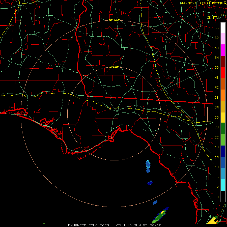The image size is (227, 227).
Task: Click the legend value 30
Action: (217, 117)
